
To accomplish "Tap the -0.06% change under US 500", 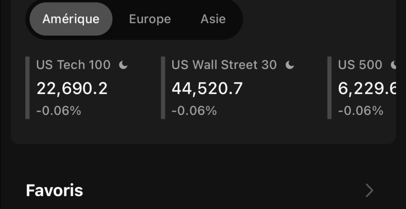I will (x=361, y=111).
